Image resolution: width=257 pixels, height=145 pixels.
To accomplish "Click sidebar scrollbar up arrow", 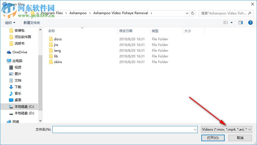I will [40, 30].
